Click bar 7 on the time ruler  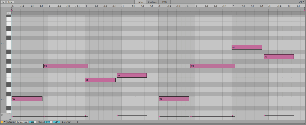point(233,6)
